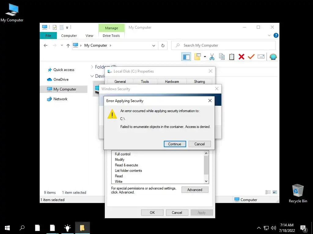Select Quick access in the navigation pane
This screenshot has height=234, width=313.
pos(64,70)
